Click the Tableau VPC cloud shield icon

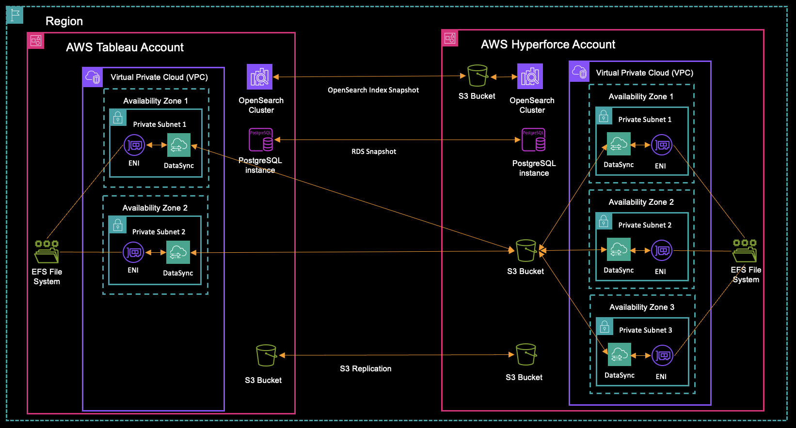tap(92, 77)
